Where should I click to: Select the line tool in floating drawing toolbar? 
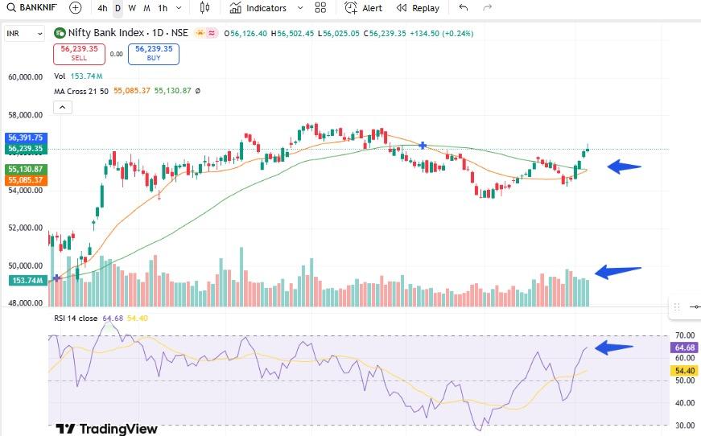pyautogui.click(x=695, y=307)
